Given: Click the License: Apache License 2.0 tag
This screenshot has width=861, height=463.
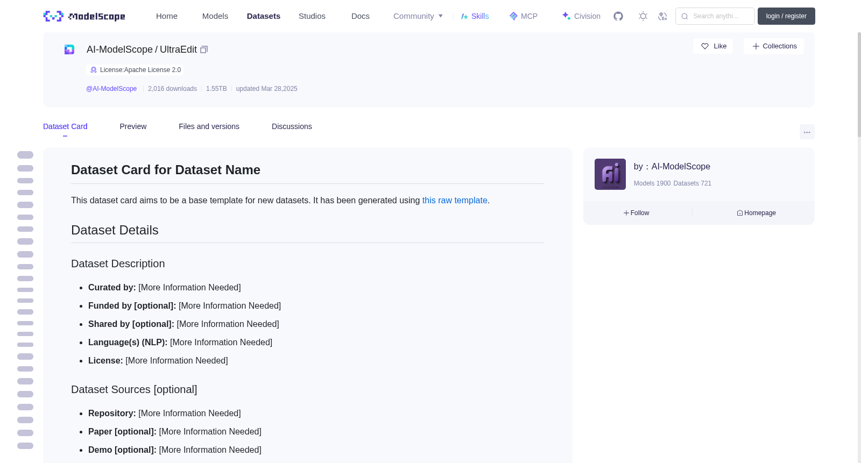Looking at the screenshot, I should pyautogui.click(x=135, y=70).
